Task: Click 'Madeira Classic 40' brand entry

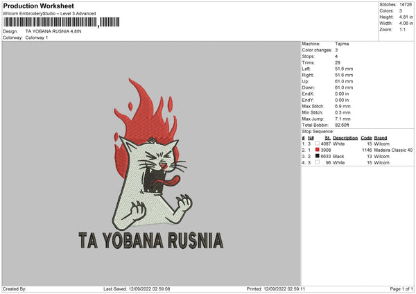Action: (393, 150)
